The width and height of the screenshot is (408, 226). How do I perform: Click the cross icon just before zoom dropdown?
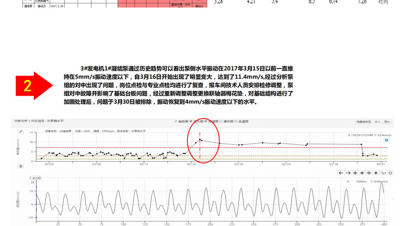coord(376,173)
